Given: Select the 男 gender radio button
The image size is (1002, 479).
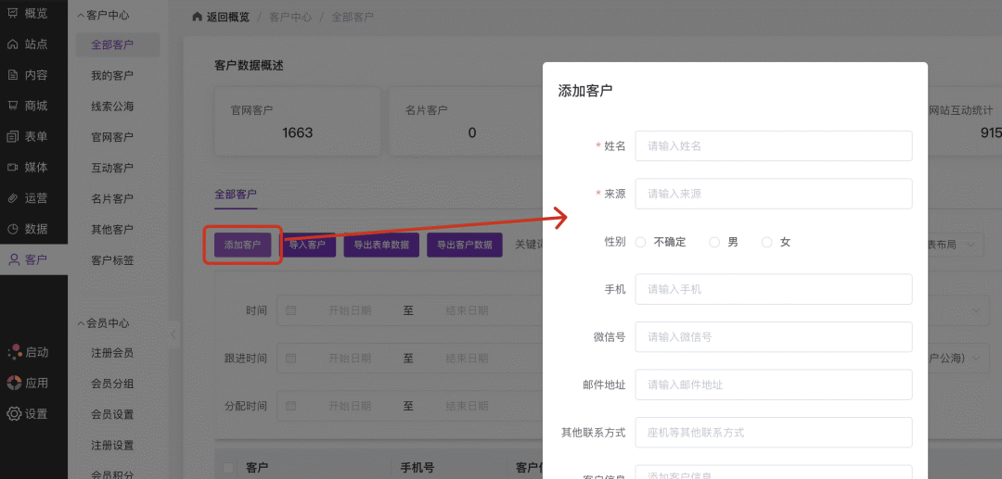Looking at the screenshot, I should (x=714, y=242).
